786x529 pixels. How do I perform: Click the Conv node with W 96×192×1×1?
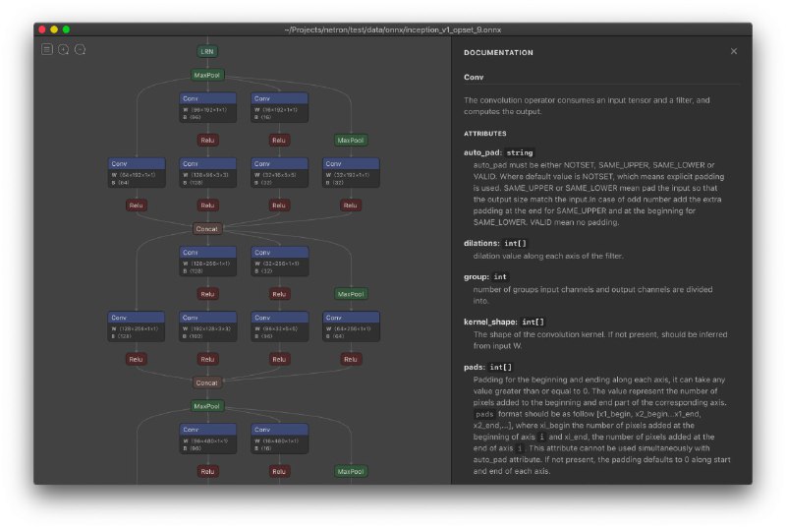coord(208,107)
